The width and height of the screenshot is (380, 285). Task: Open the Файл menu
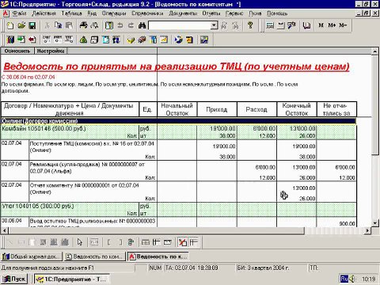pos(19,13)
